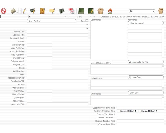
Task: Click the green book with pencil icon
Action: pyautogui.click(x=91, y=11)
